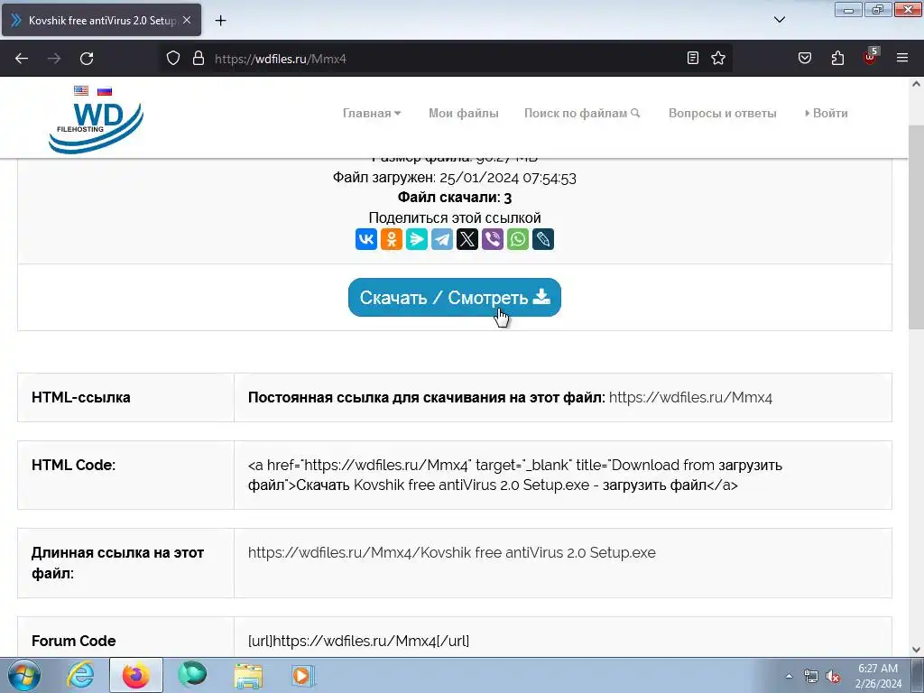Open the WD Filehosting logo homepage
924x693 pixels.
click(x=96, y=127)
